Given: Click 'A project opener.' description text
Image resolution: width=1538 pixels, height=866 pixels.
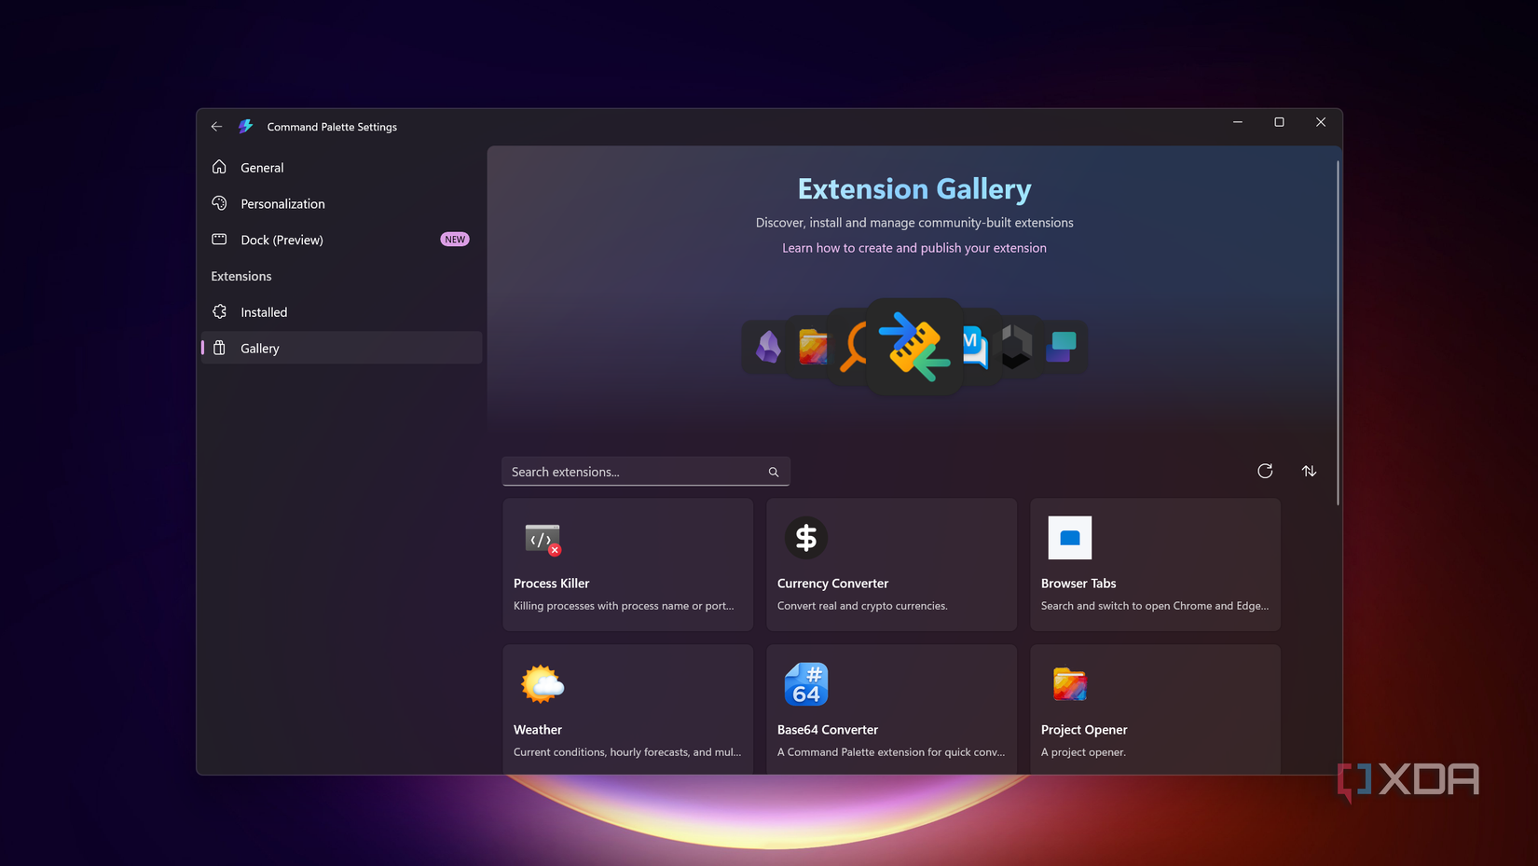Looking at the screenshot, I should coord(1083,752).
